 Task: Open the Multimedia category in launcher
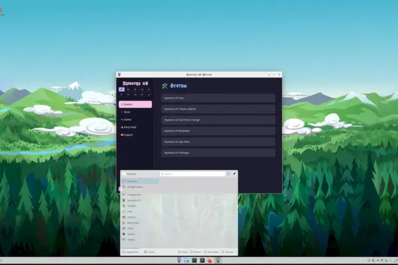(x=140, y=223)
